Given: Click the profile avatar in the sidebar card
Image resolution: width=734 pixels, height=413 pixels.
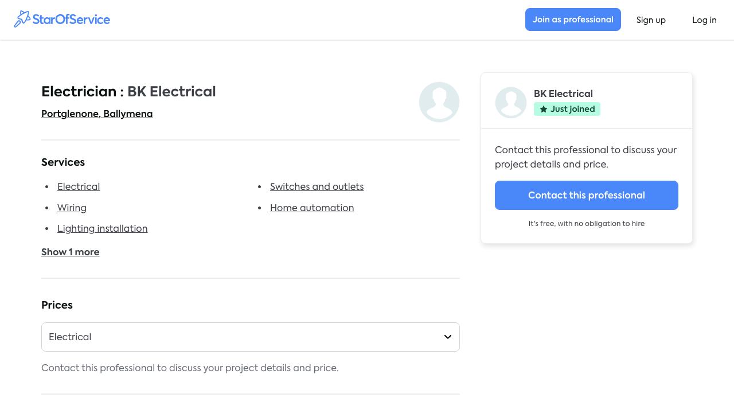Looking at the screenshot, I should click(510, 102).
